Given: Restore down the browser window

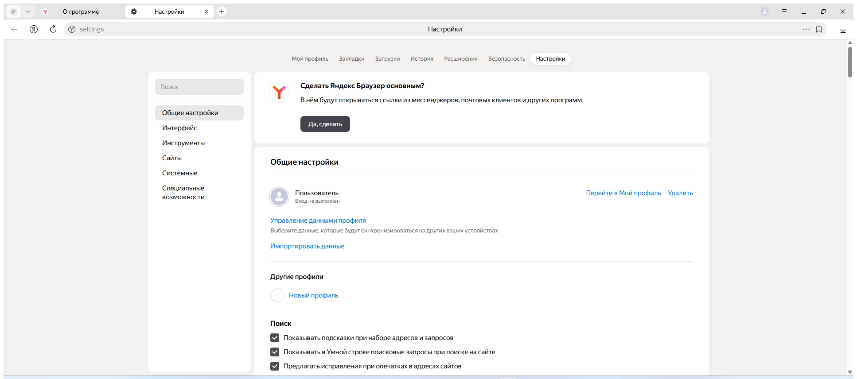Looking at the screenshot, I should tap(823, 12).
